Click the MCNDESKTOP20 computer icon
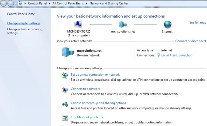The height and width of the screenshot is (126, 207). click(x=78, y=25)
